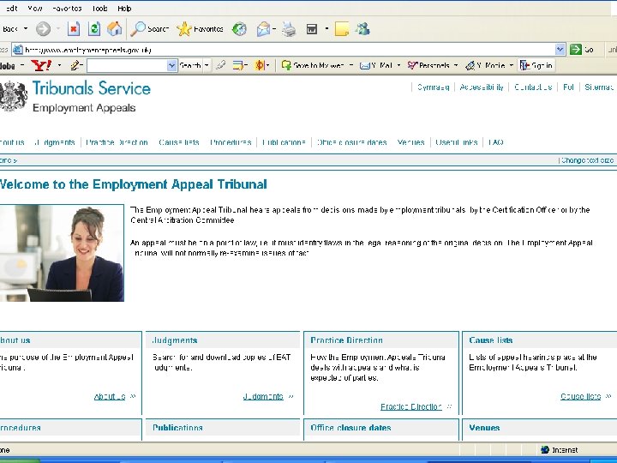This screenshot has width=617, height=463.
Task: Click the Office closure dates card heading
Action: pos(350,428)
